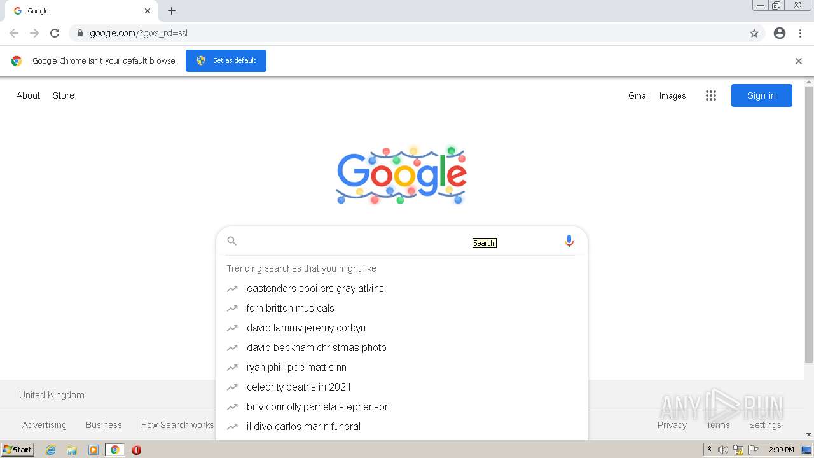Open the How Search works link
The height and width of the screenshot is (458, 814).
tap(177, 425)
